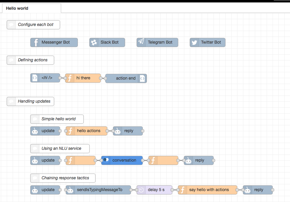Click the paper plane icon on Telegram Bot
This screenshot has height=202, width=290.
coord(141,41)
